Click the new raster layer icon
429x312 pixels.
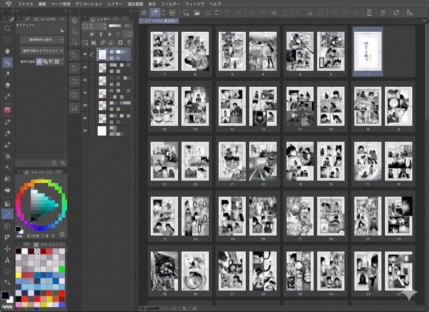tap(85, 42)
